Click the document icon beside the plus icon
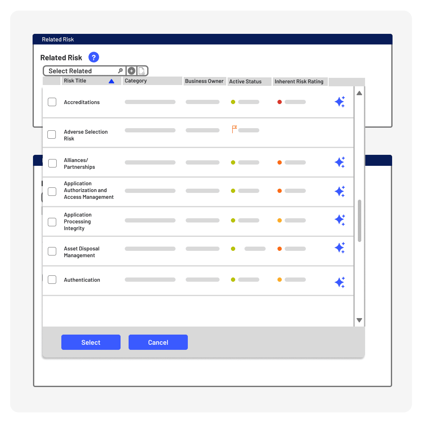423x423 pixels. tap(142, 71)
